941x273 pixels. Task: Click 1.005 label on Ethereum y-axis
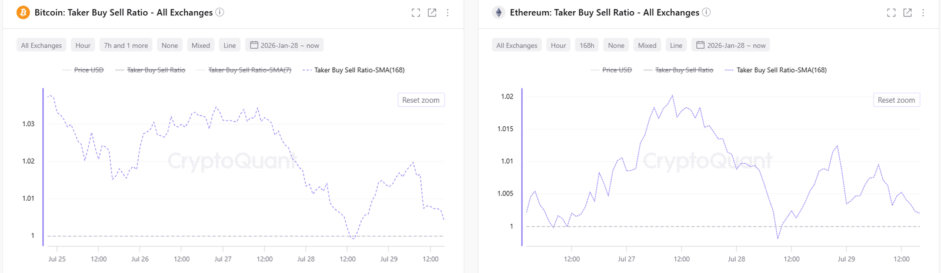point(505,193)
